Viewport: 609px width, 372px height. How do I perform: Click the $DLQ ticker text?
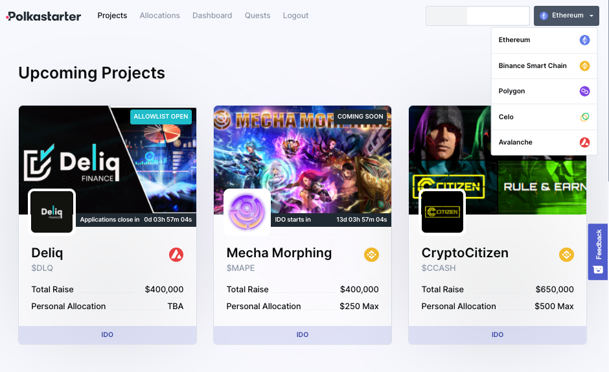tap(42, 268)
